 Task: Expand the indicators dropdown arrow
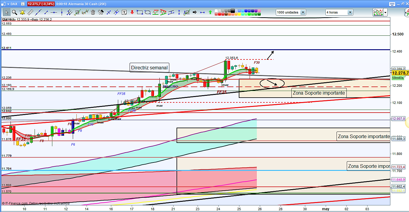[x=385, y=12]
